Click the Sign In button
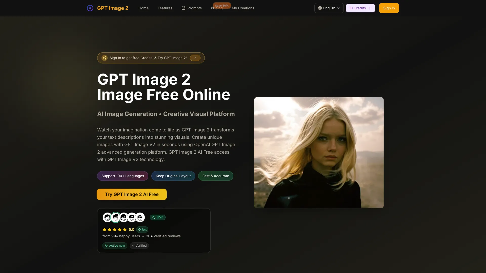This screenshot has height=273, width=486. 389,8
